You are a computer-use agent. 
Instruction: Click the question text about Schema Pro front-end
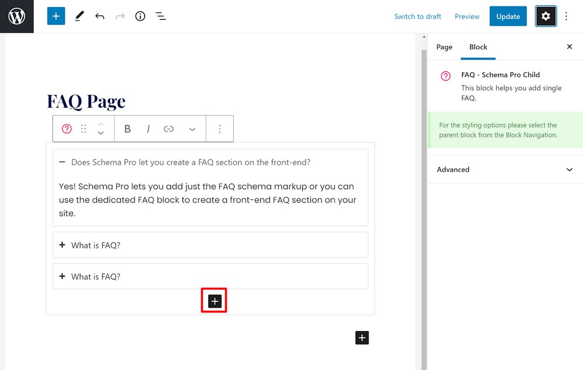[x=191, y=162]
